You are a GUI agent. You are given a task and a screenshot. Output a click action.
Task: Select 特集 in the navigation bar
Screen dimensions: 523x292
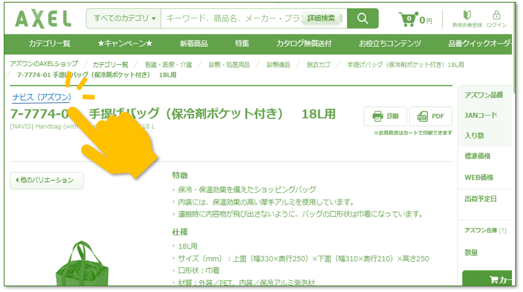pos(242,43)
